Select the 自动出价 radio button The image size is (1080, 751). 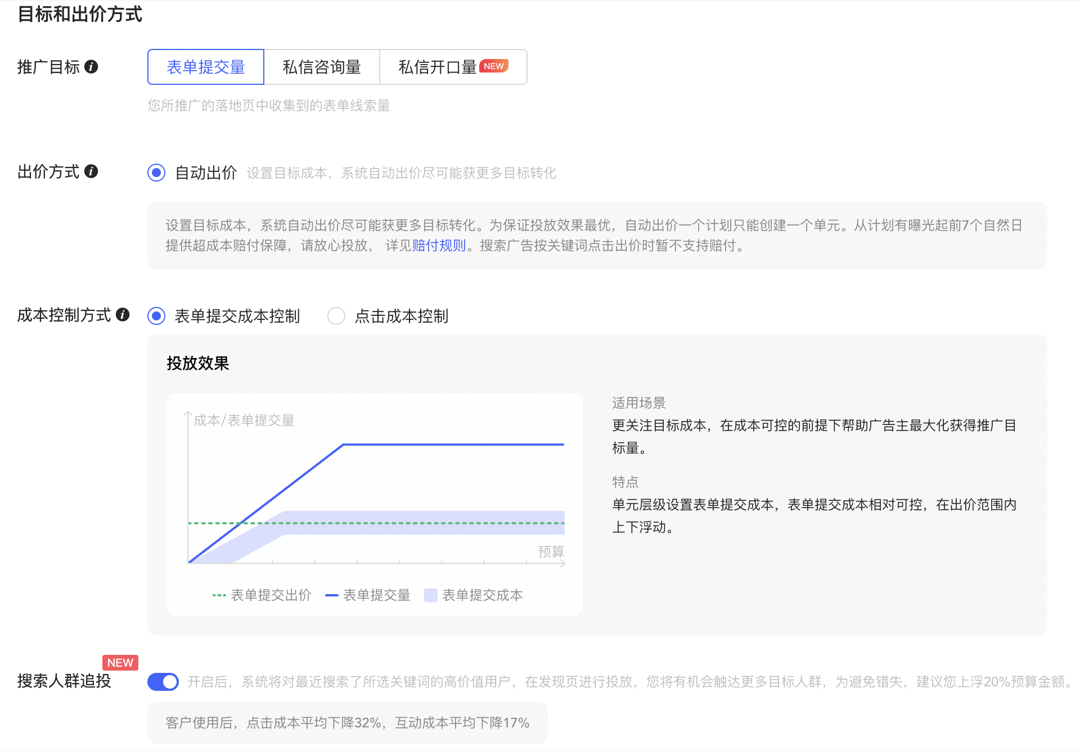pyautogui.click(x=156, y=173)
